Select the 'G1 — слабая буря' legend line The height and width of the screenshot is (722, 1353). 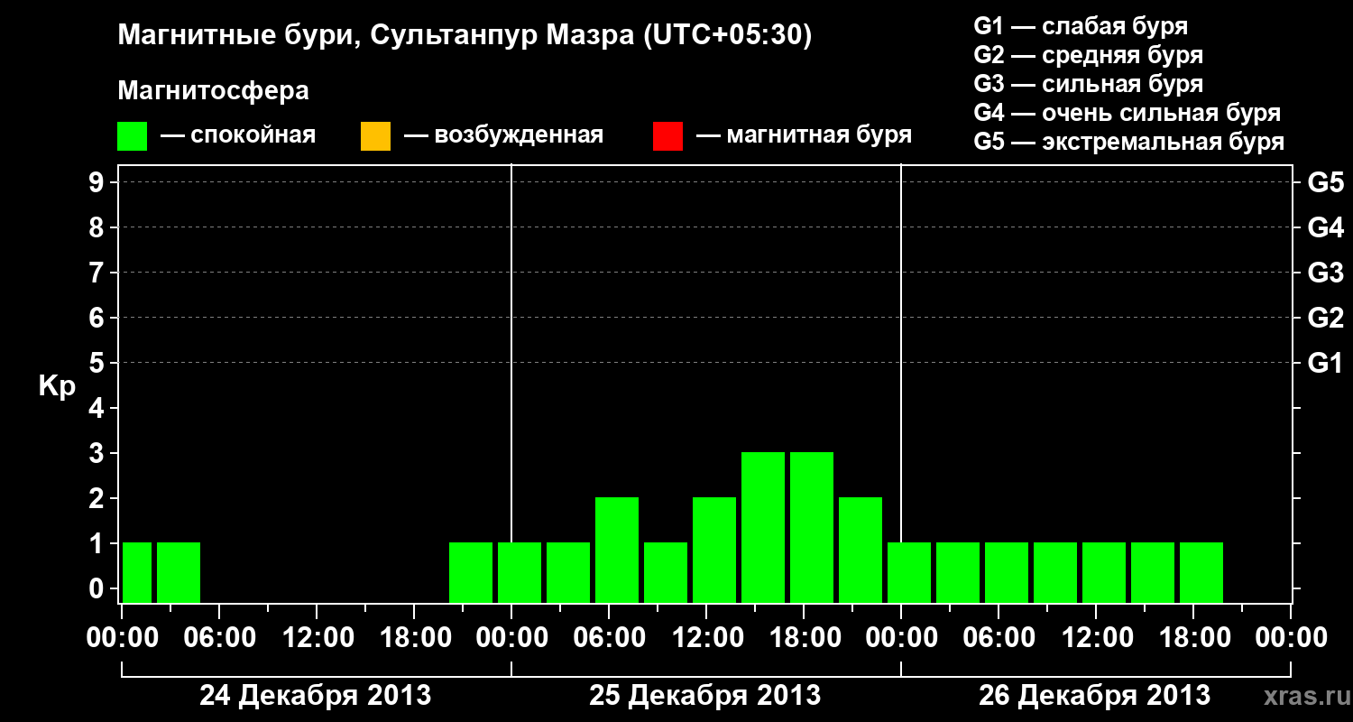pos(1081,26)
